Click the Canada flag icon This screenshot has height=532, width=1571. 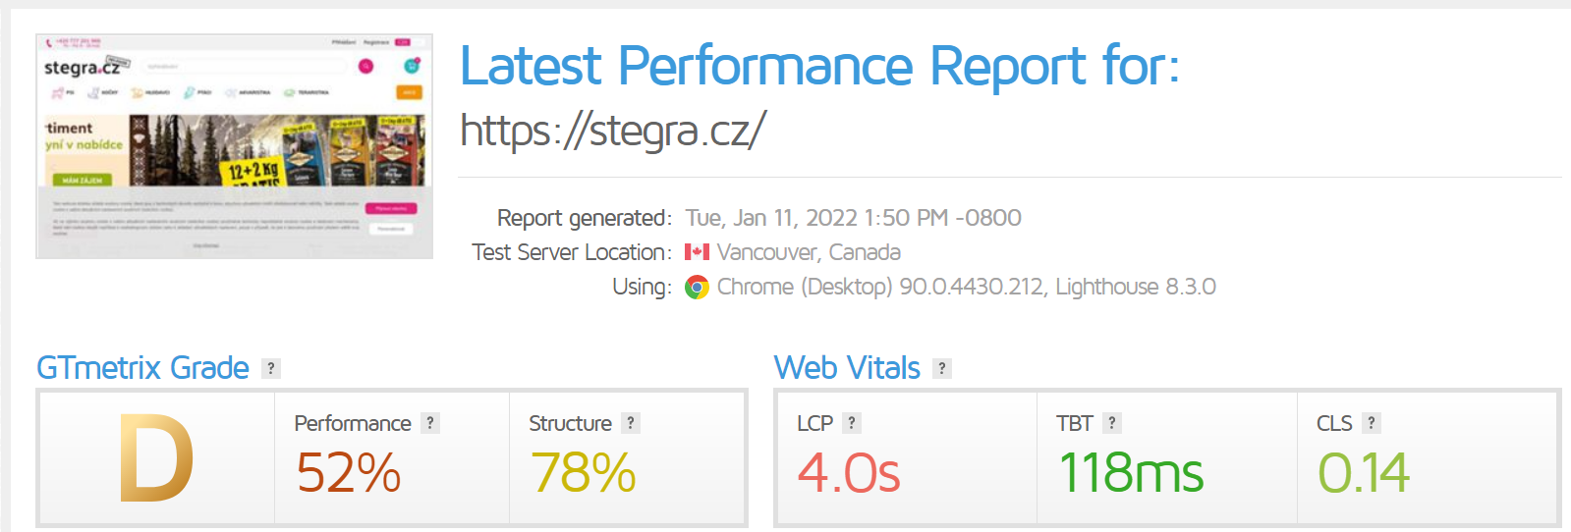point(697,252)
